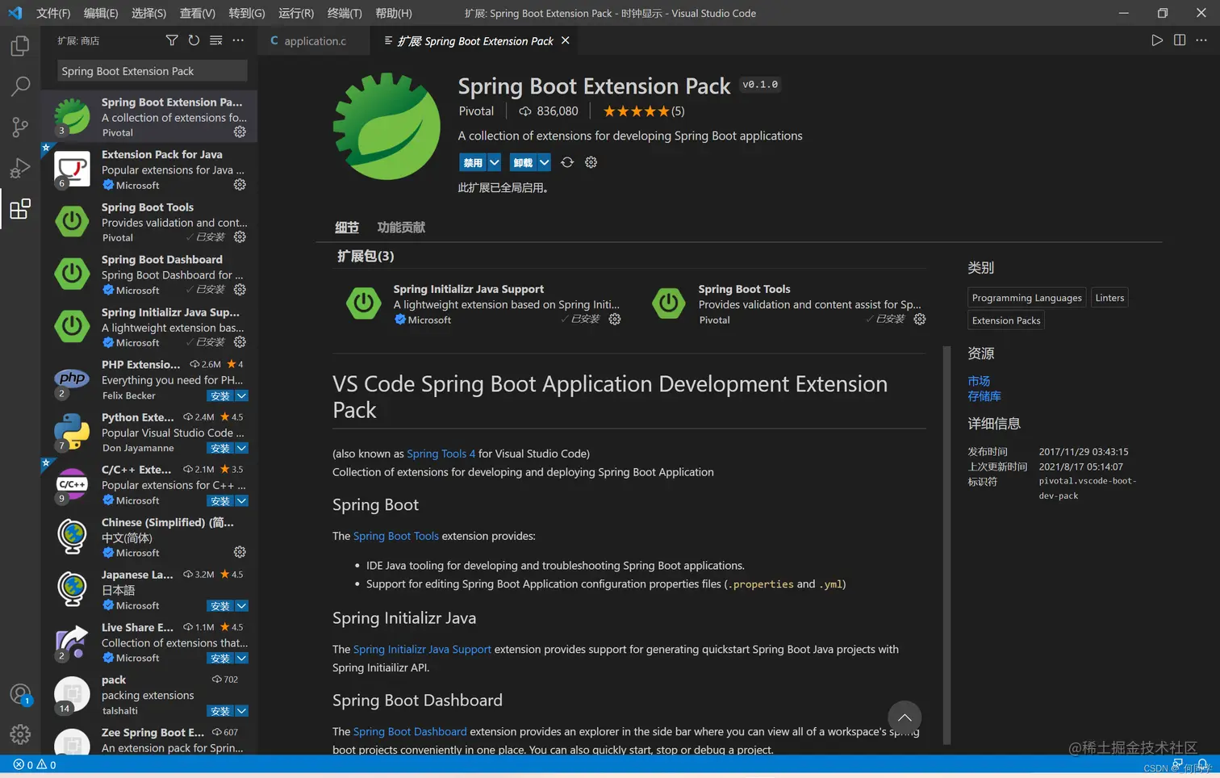Image resolution: width=1220 pixels, height=778 pixels.
Task: Open editor more actions ellipsis
Action: (1201, 40)
